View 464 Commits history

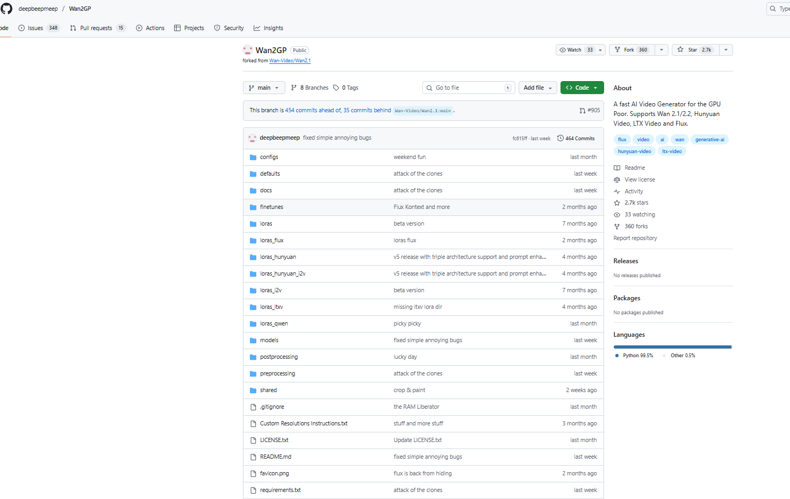pyautogui.click(x=576, y=138)
